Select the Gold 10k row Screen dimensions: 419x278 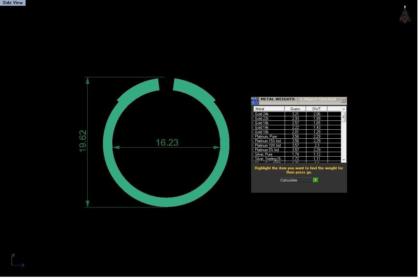click(x=297, y=132)
